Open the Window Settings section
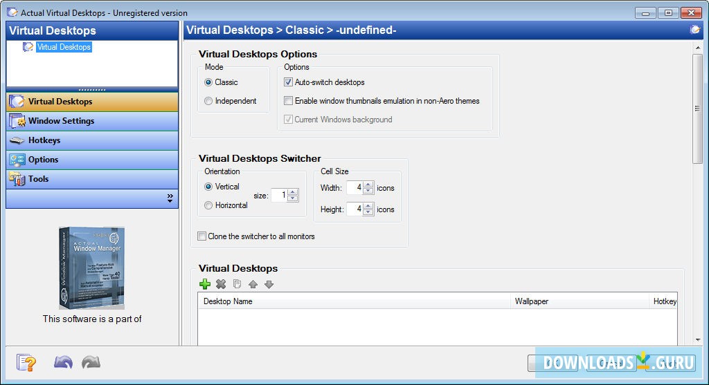 pos(92,121)
